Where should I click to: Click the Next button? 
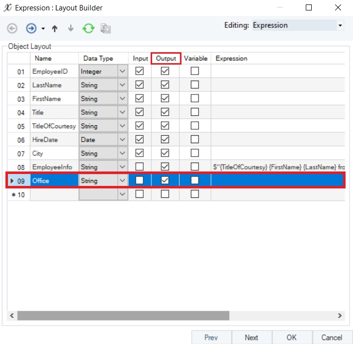click(x=252, y=337)
